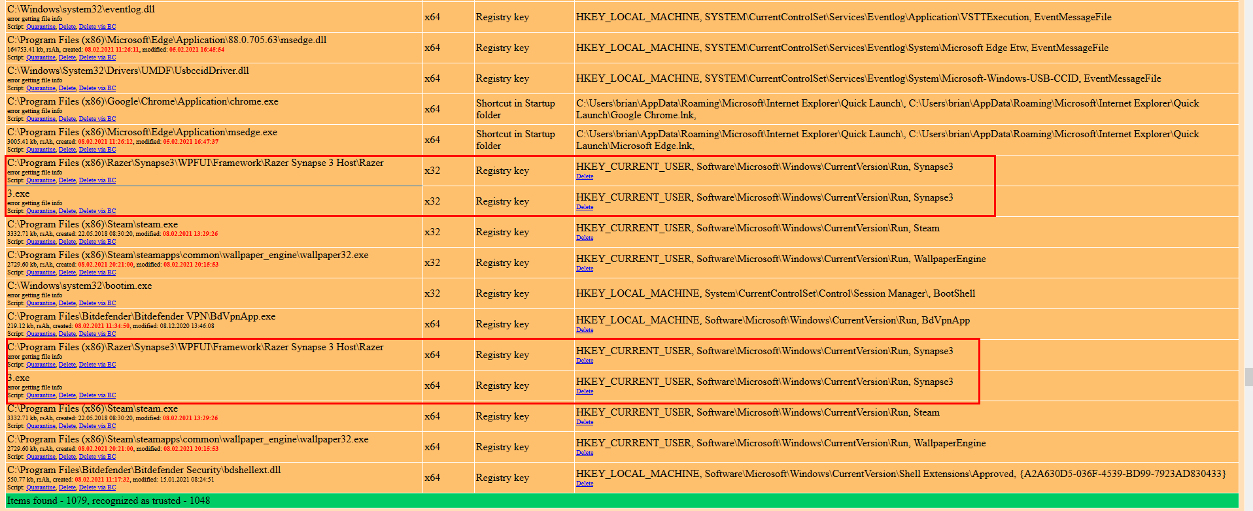Click Delete via BC under chrome.exe
1253x511 pixels.
click(x=97, y=119)
